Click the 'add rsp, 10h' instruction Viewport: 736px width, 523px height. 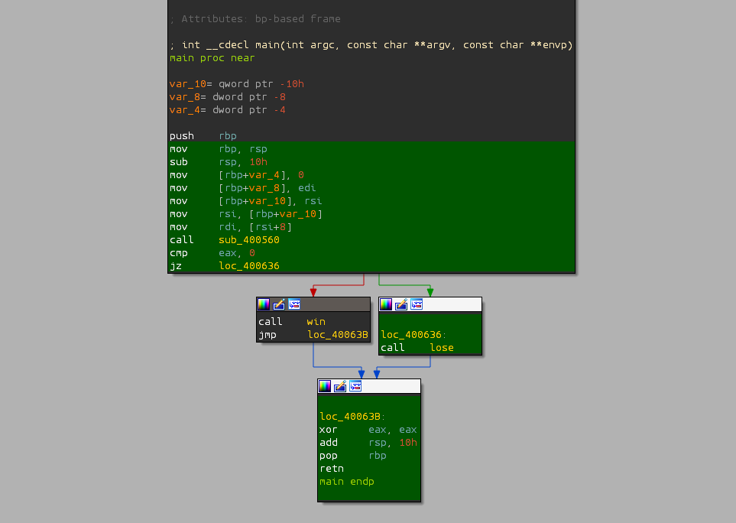(x=368, y=442)
